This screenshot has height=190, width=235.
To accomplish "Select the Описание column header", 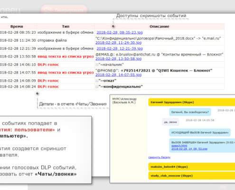I will coord(160,27).
